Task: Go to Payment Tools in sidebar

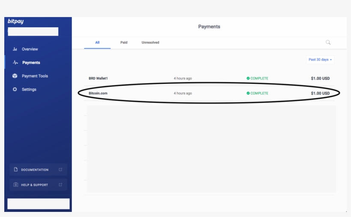Action: 35,76
